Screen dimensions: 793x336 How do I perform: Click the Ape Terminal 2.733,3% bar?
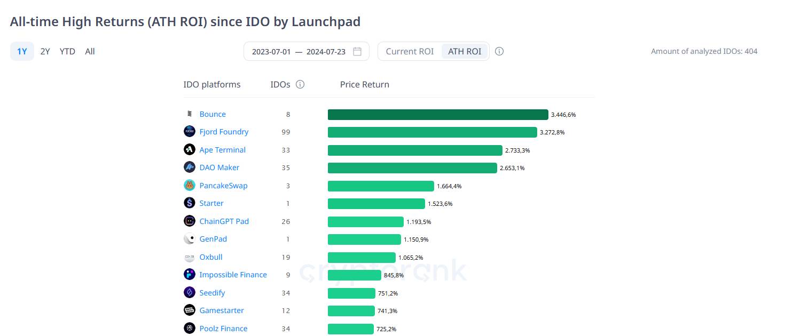(415, 150)
